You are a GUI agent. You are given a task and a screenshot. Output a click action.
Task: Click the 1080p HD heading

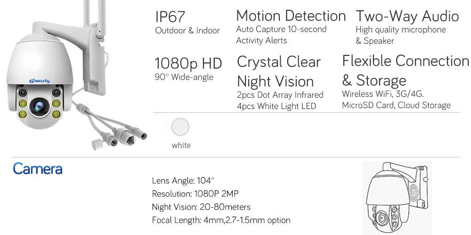[x=188, y=63]
